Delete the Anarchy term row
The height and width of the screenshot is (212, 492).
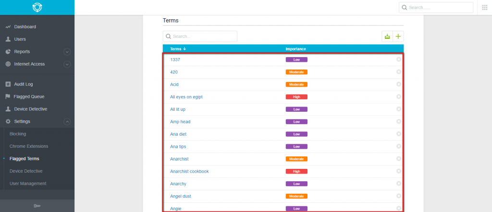(398, 184)
